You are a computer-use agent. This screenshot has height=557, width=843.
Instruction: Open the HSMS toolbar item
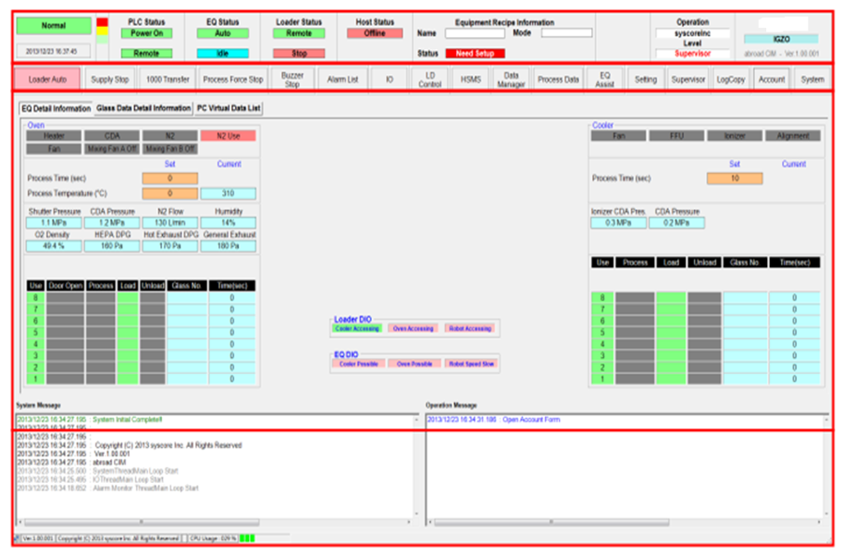click(470, 80)
